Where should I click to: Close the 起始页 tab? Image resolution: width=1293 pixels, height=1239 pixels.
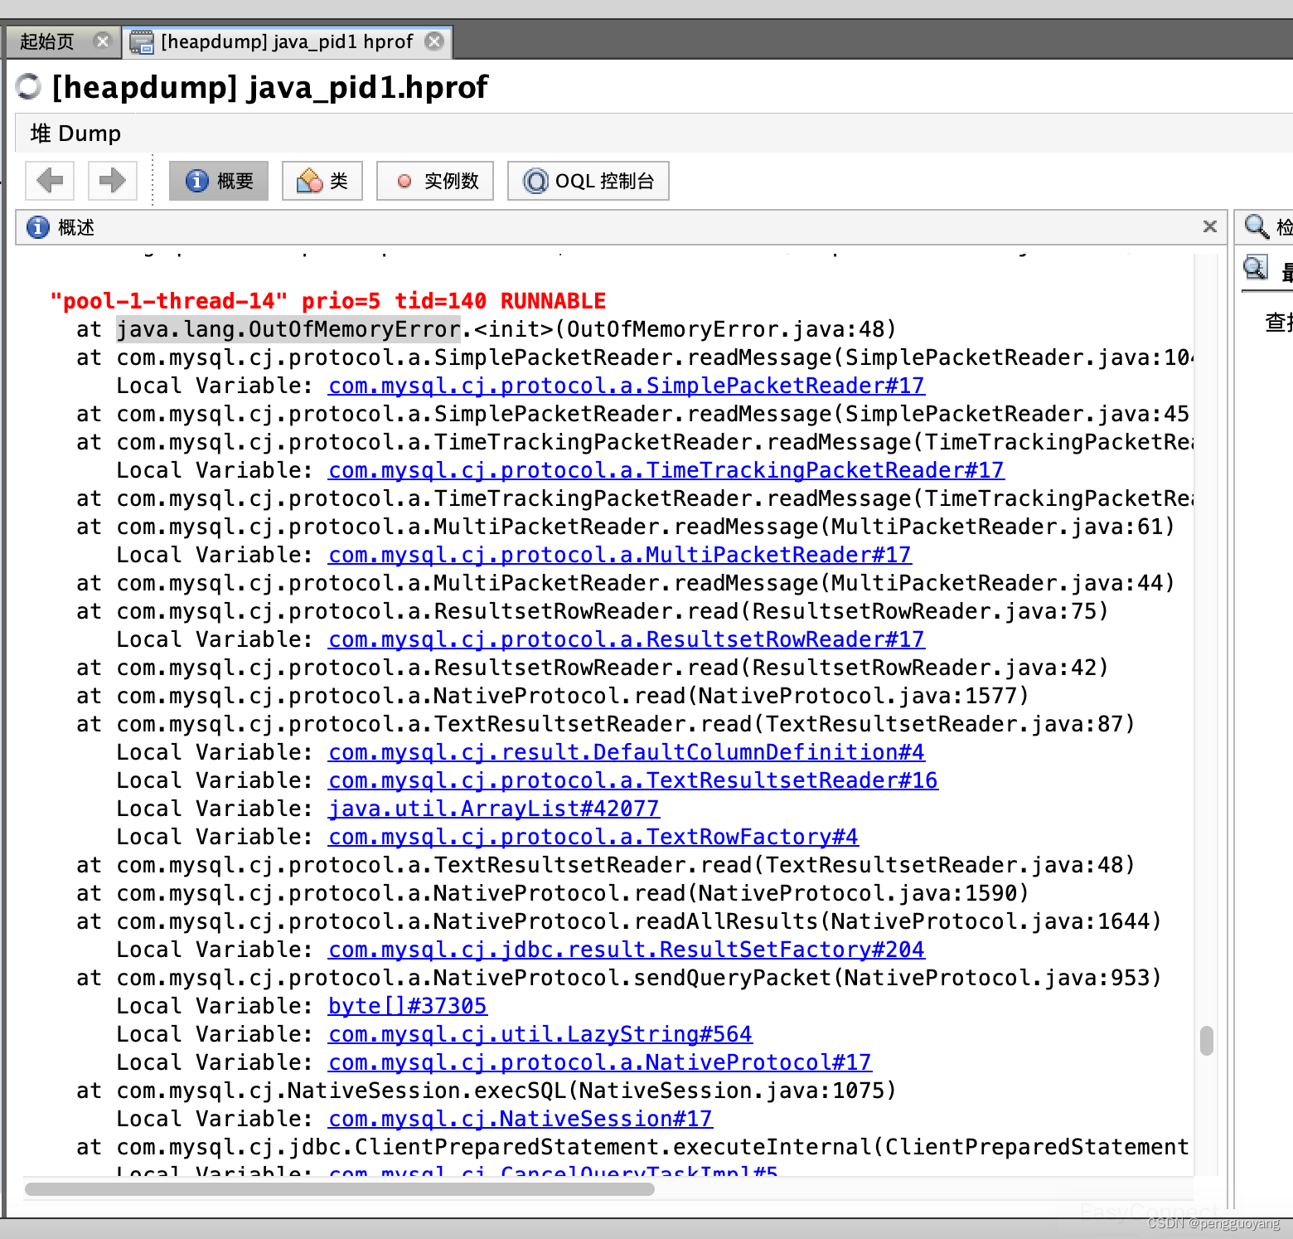[x=103, y=41]
